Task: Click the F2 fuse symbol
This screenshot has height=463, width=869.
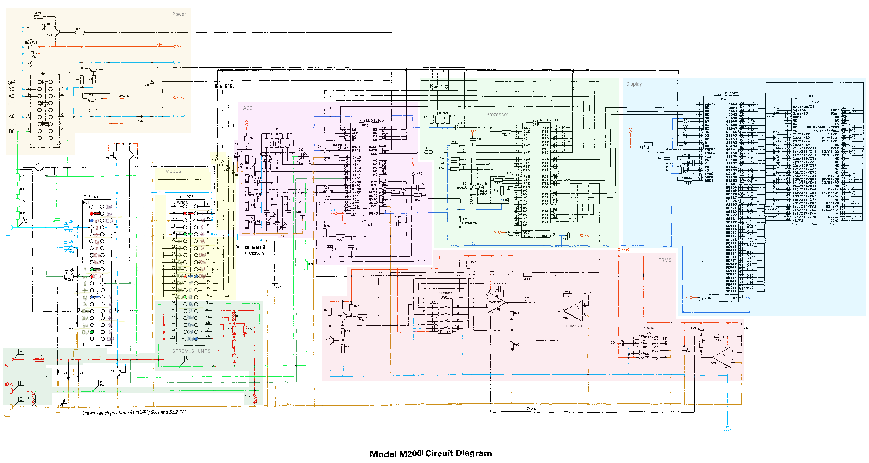Action: pos(39,360)
